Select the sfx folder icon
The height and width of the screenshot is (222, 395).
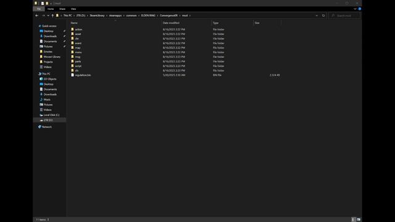[x=73, y=70]
